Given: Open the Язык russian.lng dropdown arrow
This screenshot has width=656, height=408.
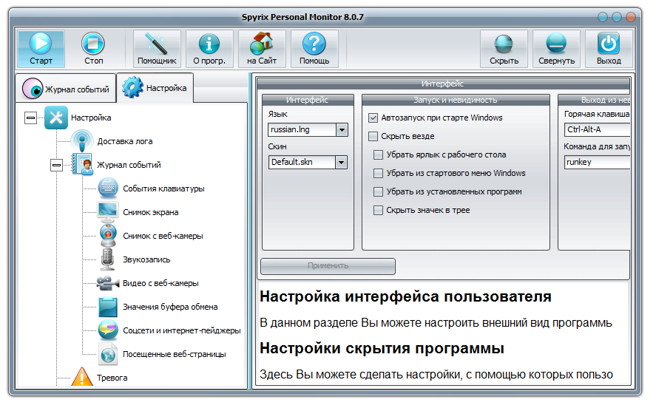Looking at the screenshot, I should point(342,130).
